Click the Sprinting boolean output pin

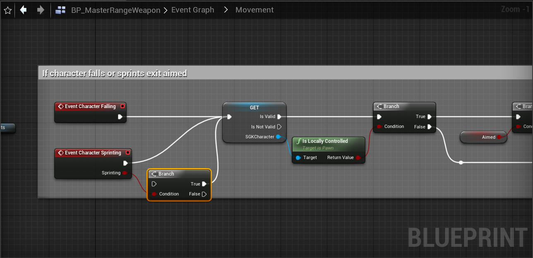coord(125,173)
